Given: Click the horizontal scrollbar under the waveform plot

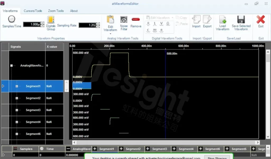Looking at the screenshot, I should pos(164,143).
